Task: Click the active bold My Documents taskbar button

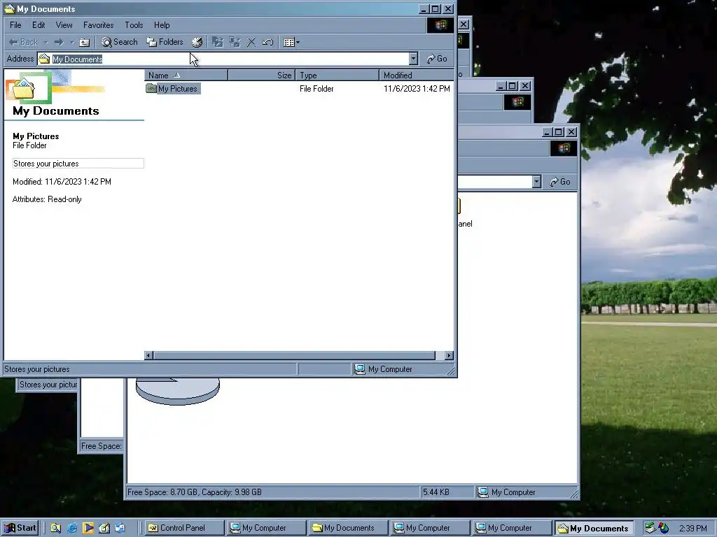Action: (594, 528)
